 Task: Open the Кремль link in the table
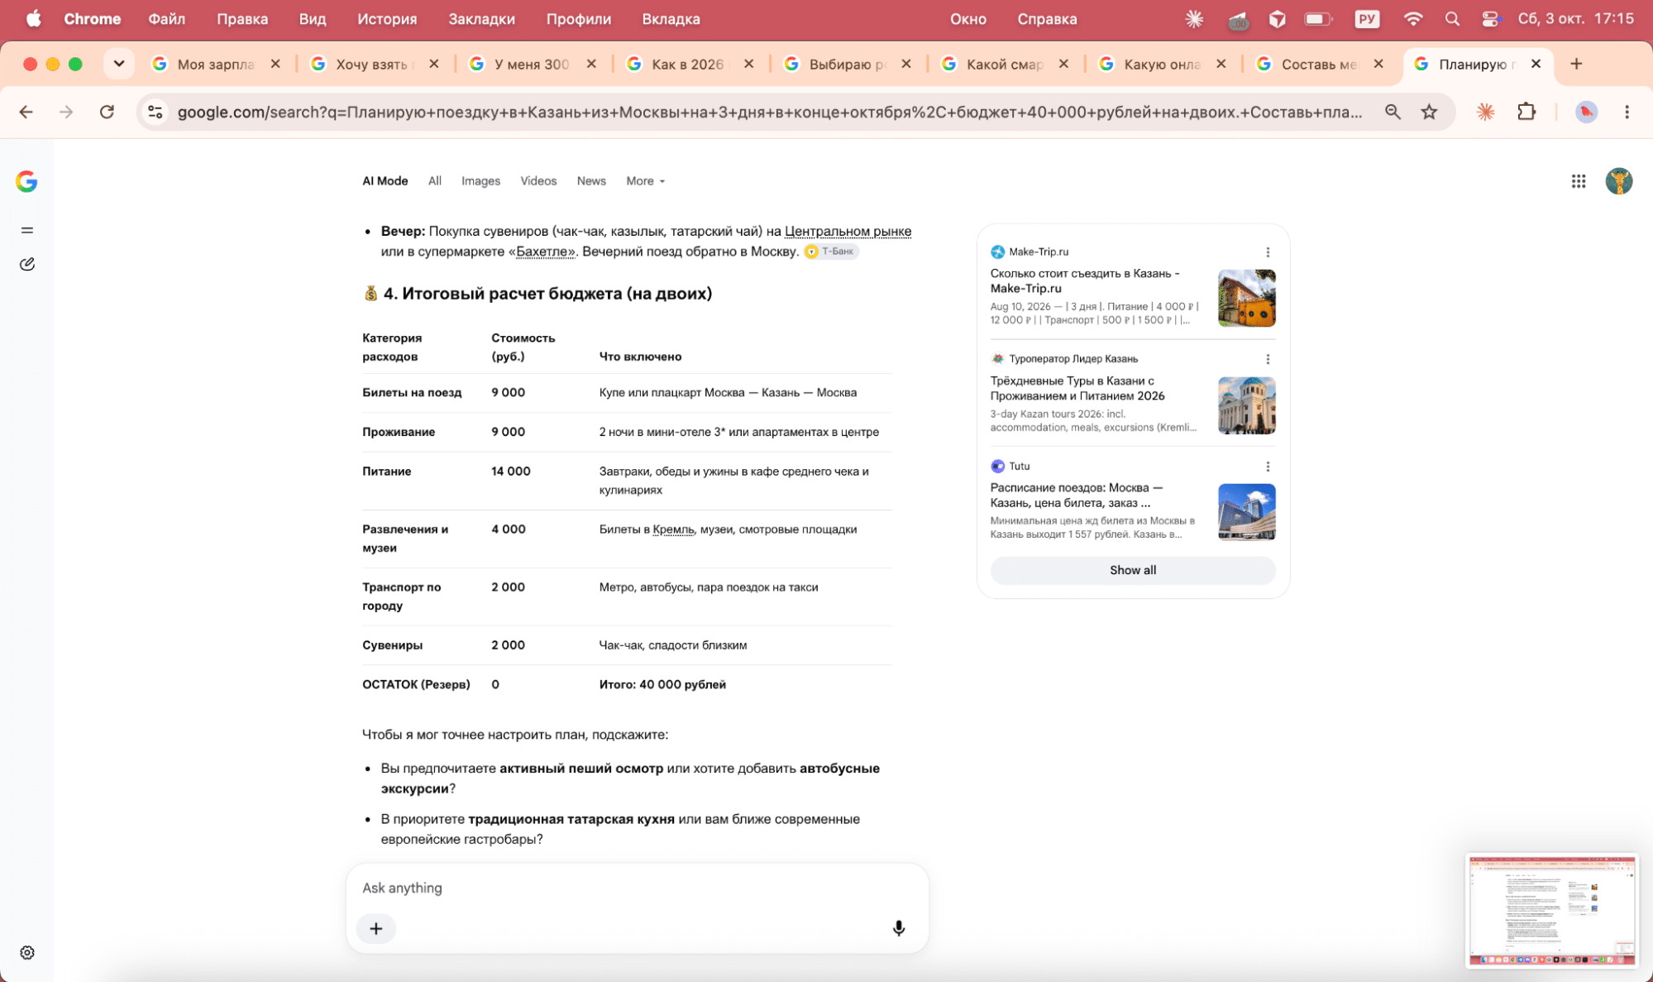[673, 529]
